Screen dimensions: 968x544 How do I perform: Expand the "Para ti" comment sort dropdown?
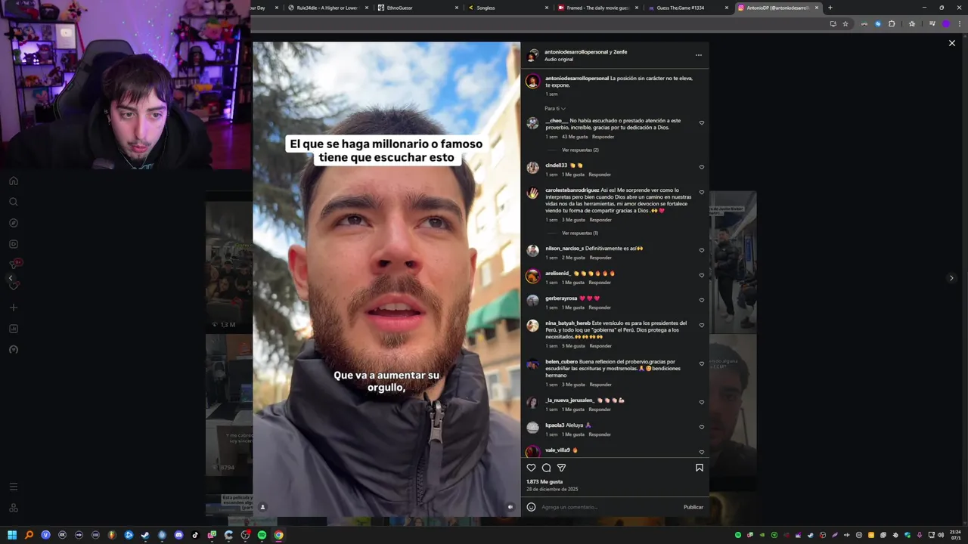coord(555,109)
